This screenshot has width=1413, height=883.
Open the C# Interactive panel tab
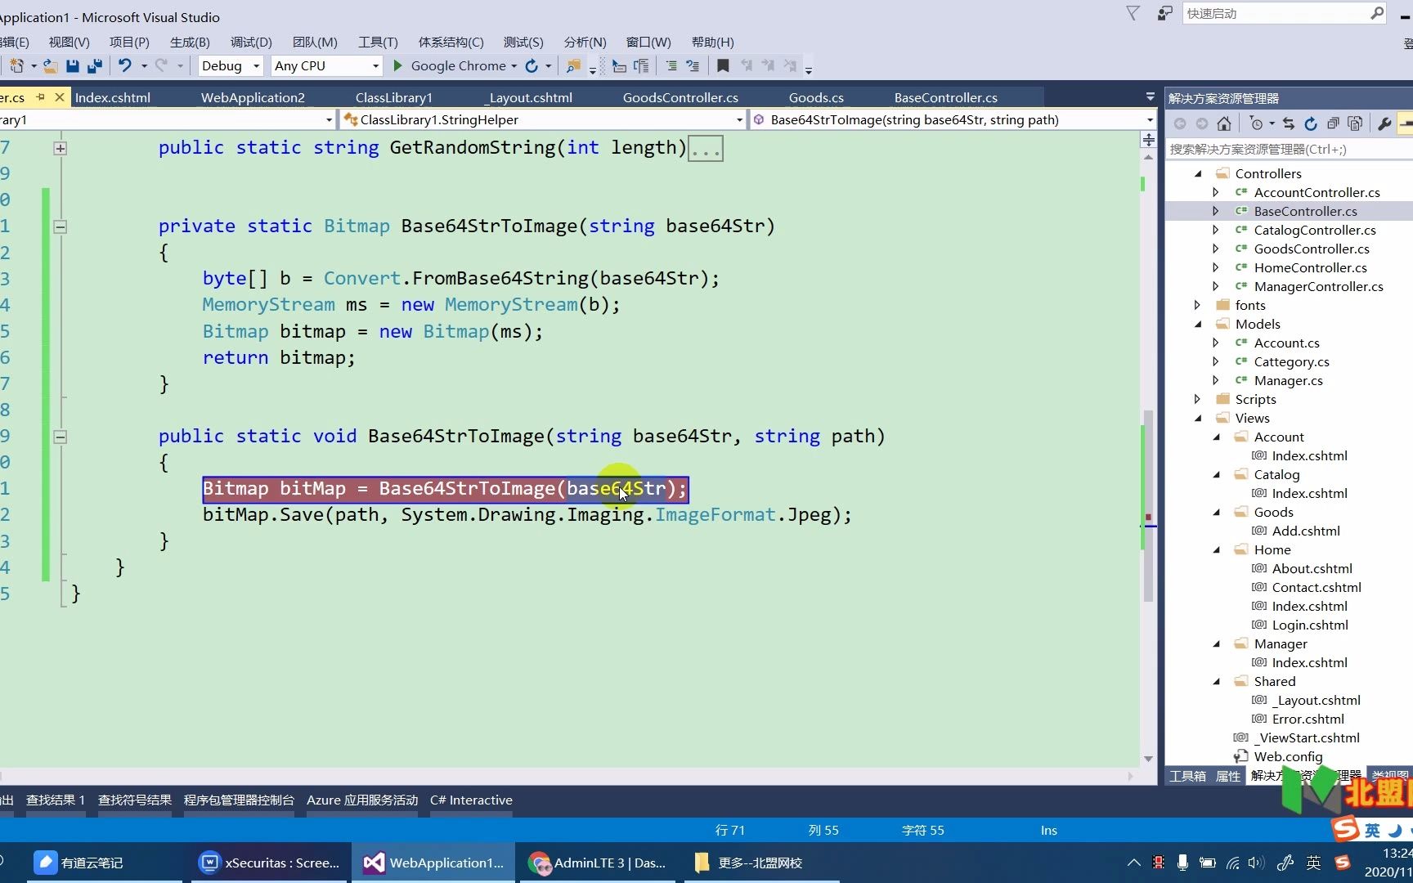471,800
